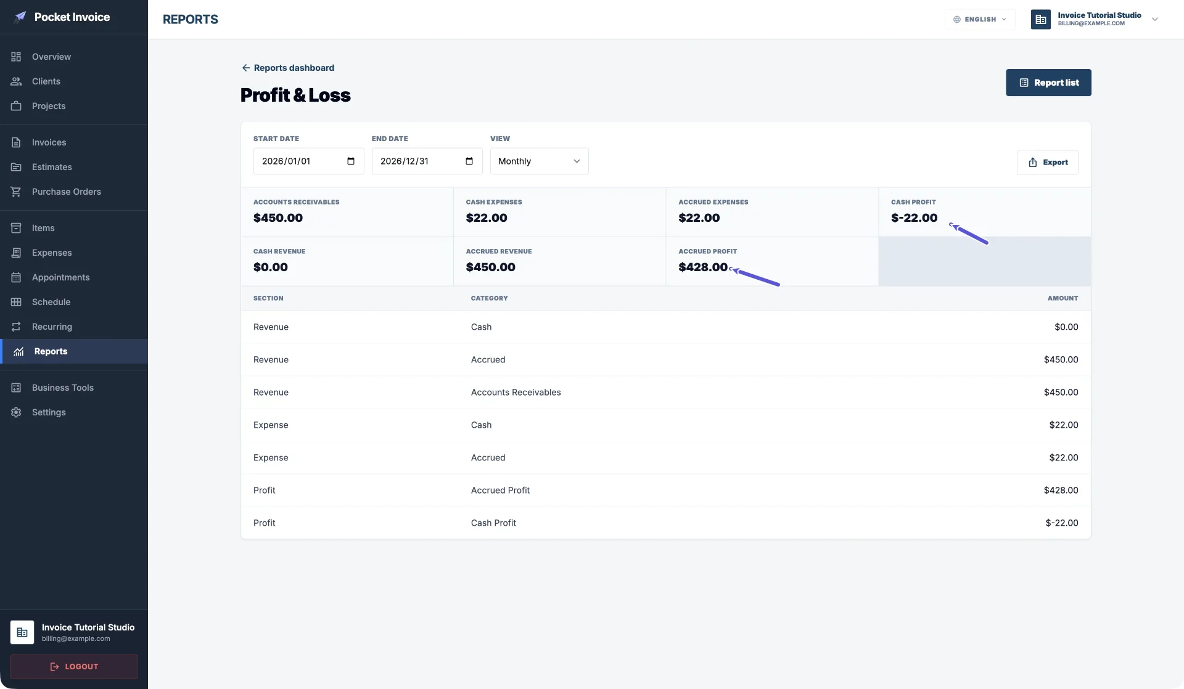Screen dimensions: 1184x689
Task: Click the Export button
Action: [1047, 162]
